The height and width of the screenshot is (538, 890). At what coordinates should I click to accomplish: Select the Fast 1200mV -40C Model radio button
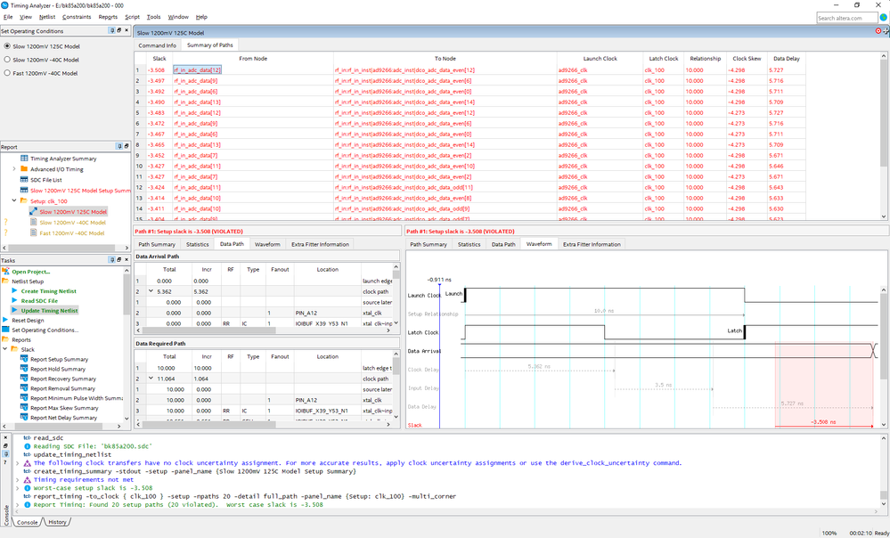tap(7, 73)
